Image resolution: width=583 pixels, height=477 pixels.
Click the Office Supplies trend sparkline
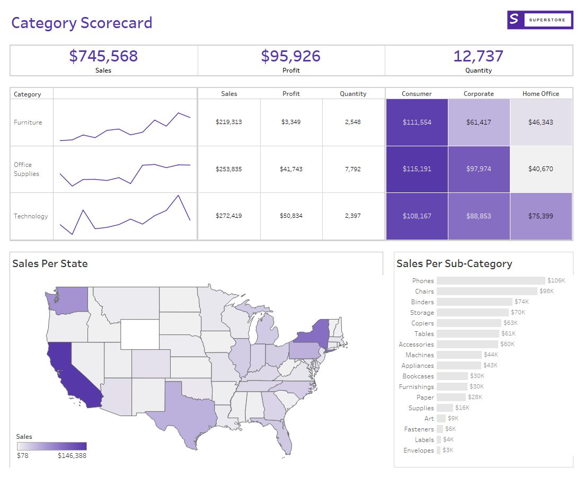(125, 175)
